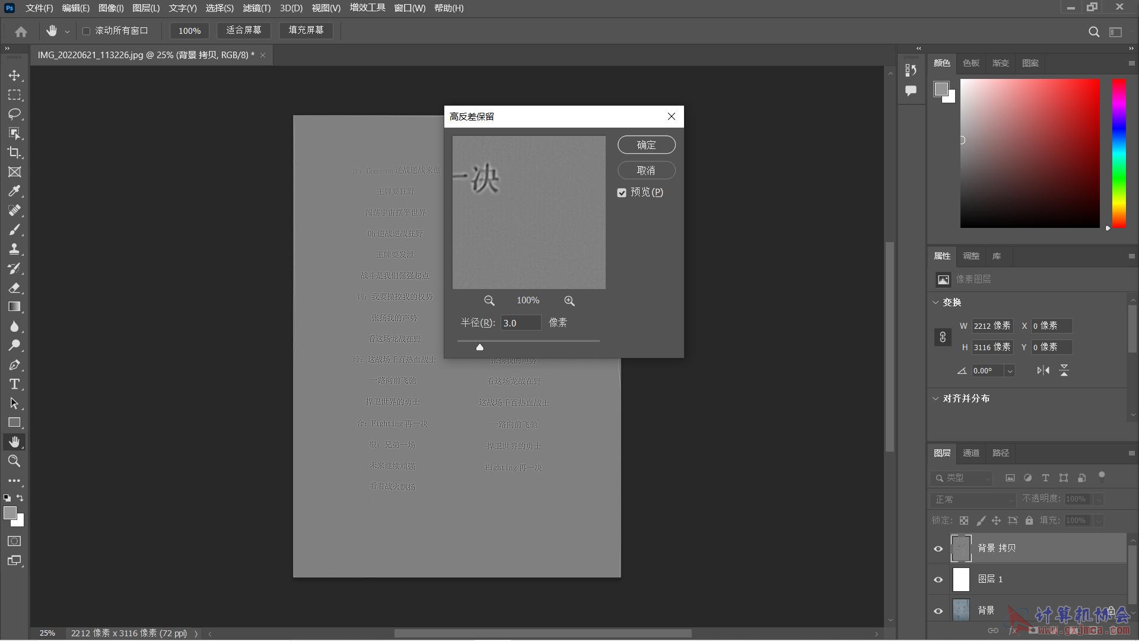Open the rotation angle dropdown
Image resolution: width=1139 pixels, height=641 pixels.
[1009, 371]
